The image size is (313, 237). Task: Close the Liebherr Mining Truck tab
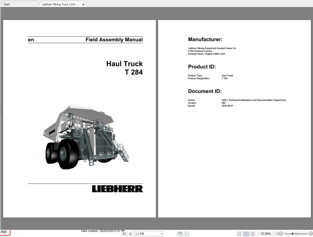tap(83, 5)
